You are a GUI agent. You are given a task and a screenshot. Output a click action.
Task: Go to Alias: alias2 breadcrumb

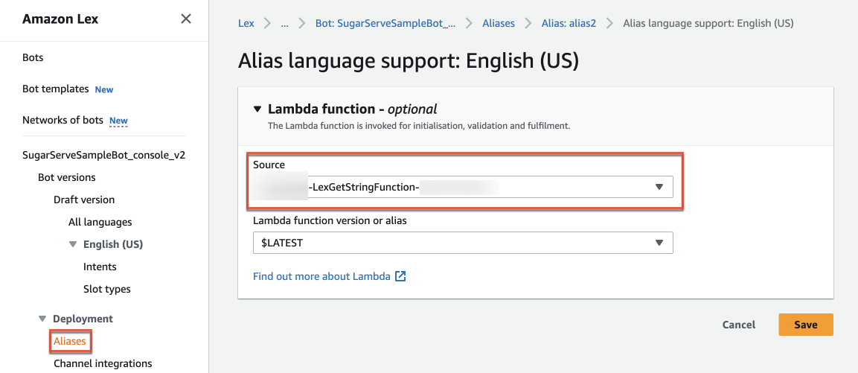pyautogui.click(x=569, y=24)
